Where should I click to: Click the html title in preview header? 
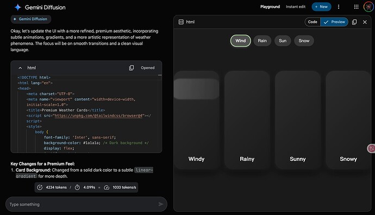click(x=190, y=22)
